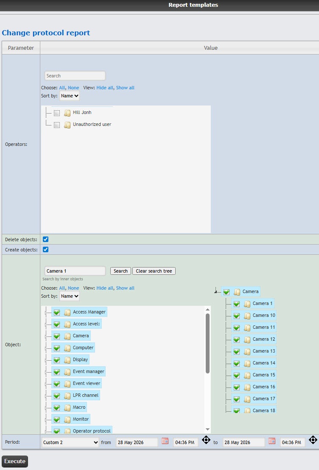Uncheck the Delete objects checkbox
This screenshot has height=470, width=319.
pyautogui.click(x=45, y=239)
